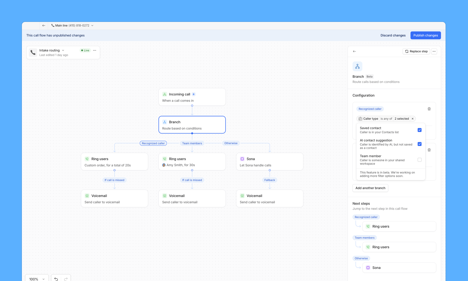Open side panel more options menu
Image resolution: width=468 pixels, height=281 pixels.
click(434, 51)
